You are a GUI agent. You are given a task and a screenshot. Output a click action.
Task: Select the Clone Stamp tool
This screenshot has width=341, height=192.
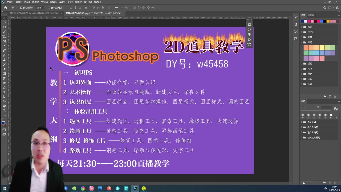click(4, 60)
